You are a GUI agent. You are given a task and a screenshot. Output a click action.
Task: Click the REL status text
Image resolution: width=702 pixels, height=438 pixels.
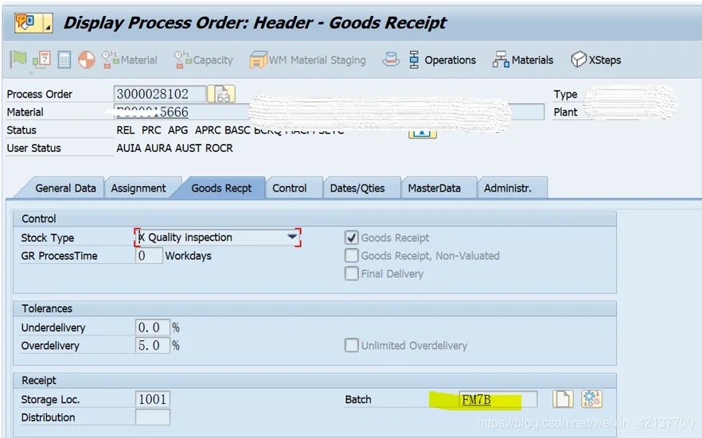pyautogui.click(x=126, y=130)
